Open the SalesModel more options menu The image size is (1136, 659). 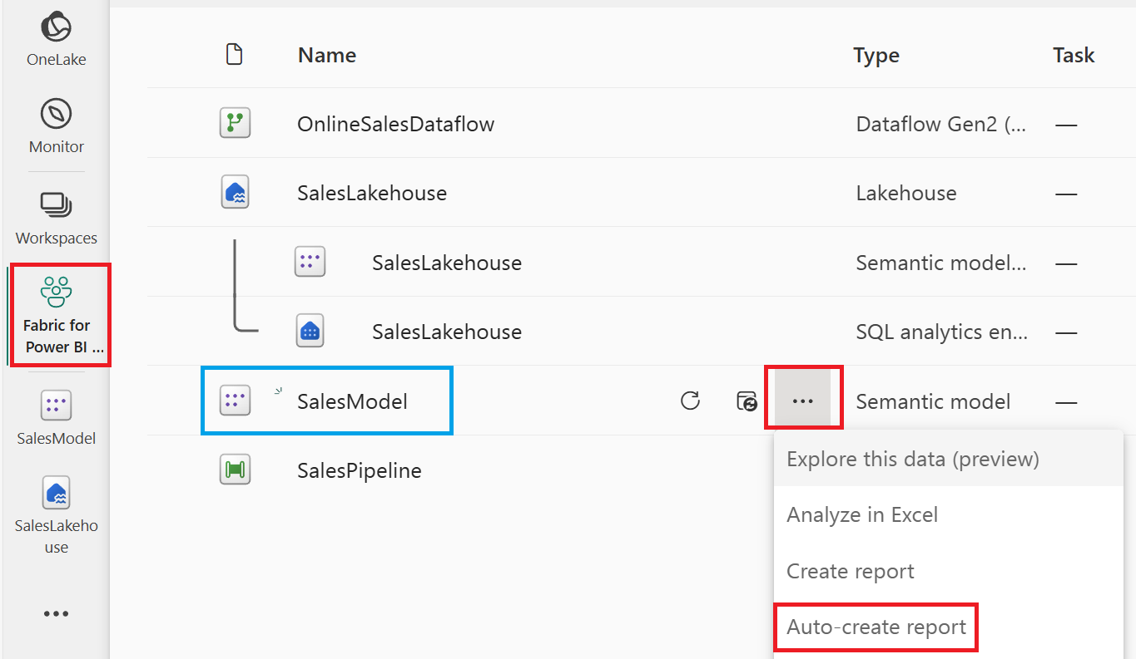click(x=803, y=401)
